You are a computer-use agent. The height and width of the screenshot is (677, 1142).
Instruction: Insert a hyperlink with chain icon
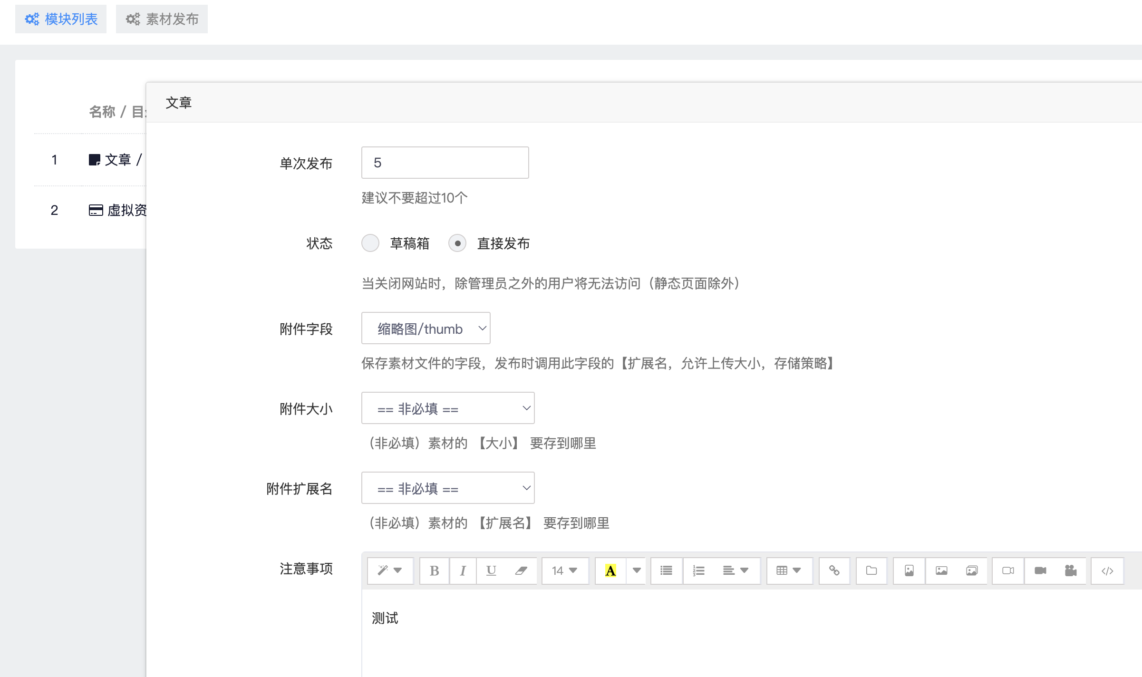(834, 571)
